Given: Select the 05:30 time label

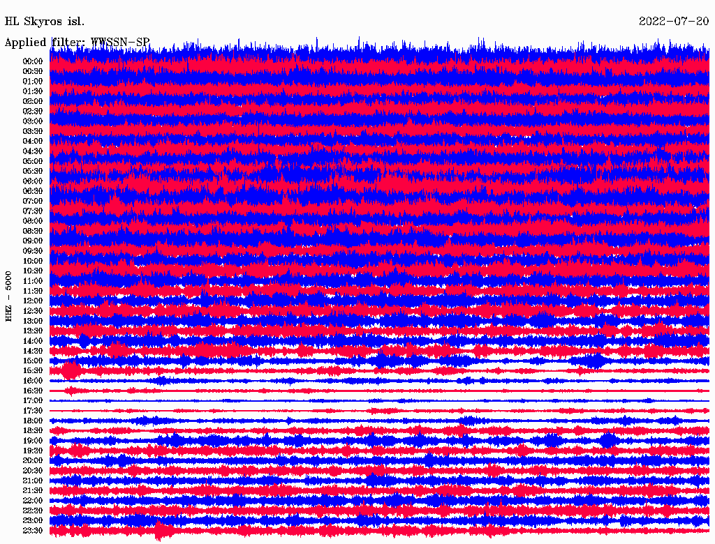Looking at the screenshot, I should tap(33, 172).
